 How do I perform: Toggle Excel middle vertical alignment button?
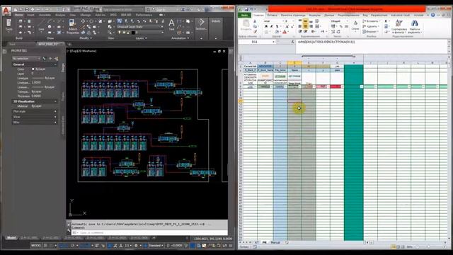pyautogui.click(x=305, y=21)
